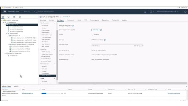Select VMware EVC in the Configure menu
This screenshot has height=106, width=188.
(46, 33)
